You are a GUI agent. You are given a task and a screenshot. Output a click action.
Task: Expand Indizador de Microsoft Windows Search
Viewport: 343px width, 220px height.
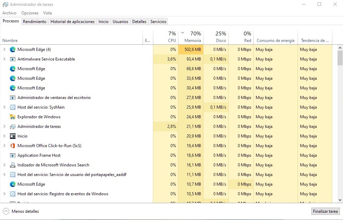[x=4, y=165]
